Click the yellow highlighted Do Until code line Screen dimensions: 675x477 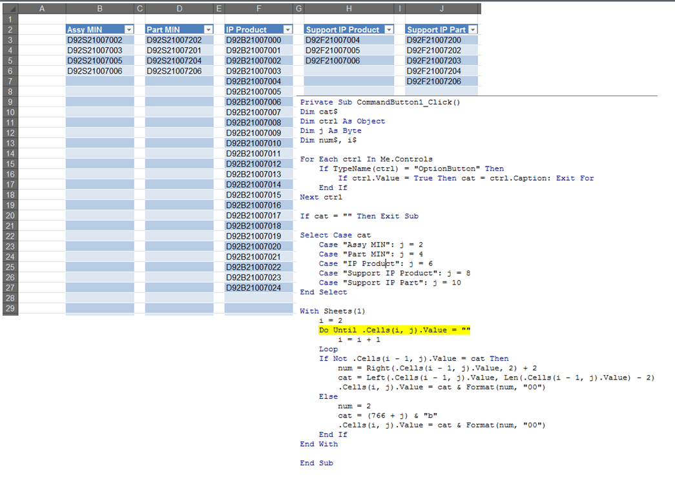click(x=395, y=330)
